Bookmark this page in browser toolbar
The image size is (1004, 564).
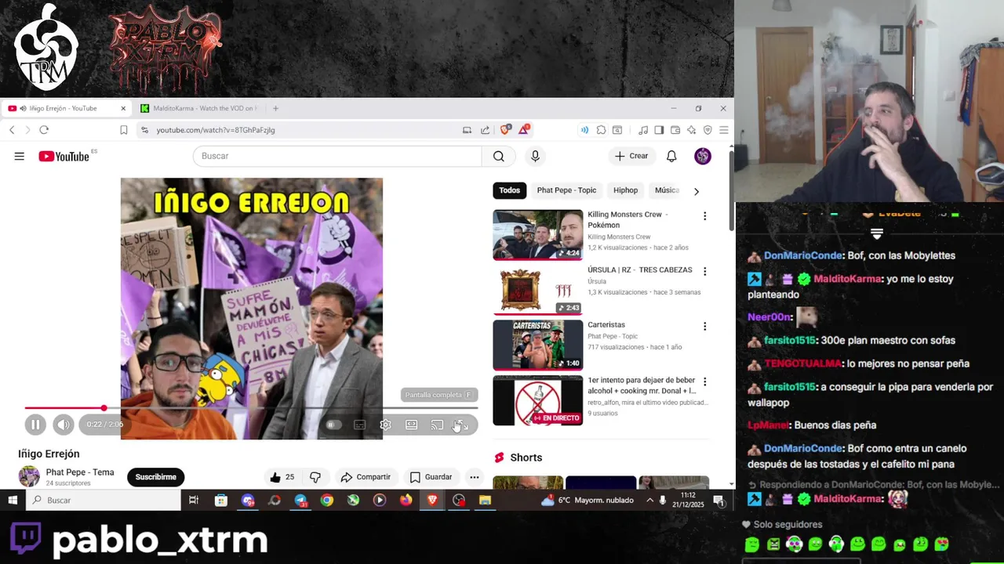tap(123, 130)
